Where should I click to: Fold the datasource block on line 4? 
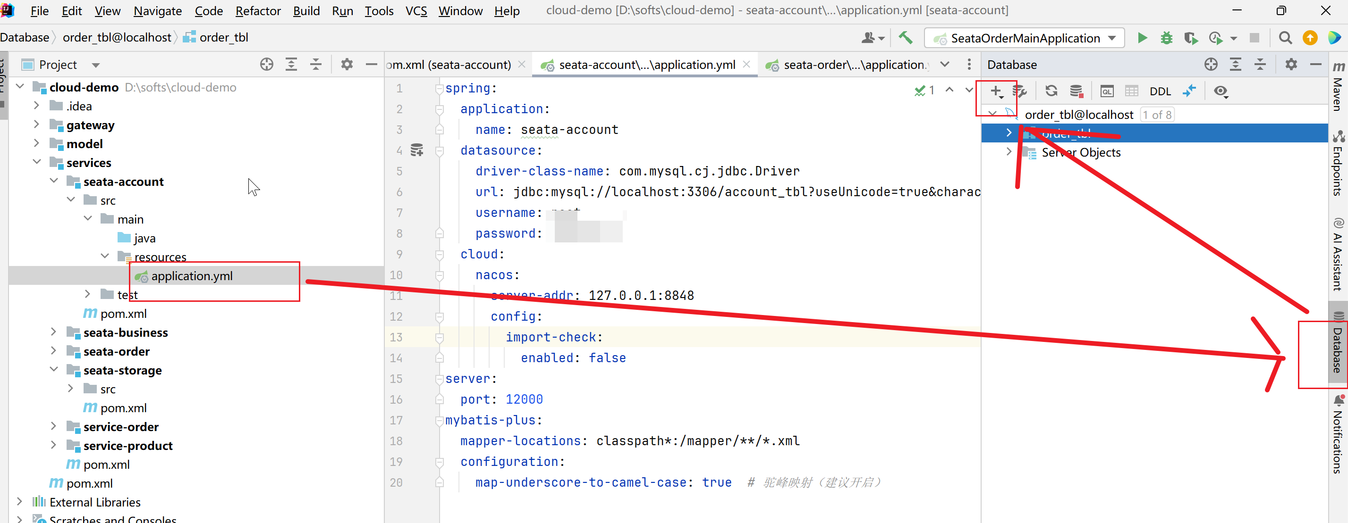pyautogui.click(x=440, y=150)
